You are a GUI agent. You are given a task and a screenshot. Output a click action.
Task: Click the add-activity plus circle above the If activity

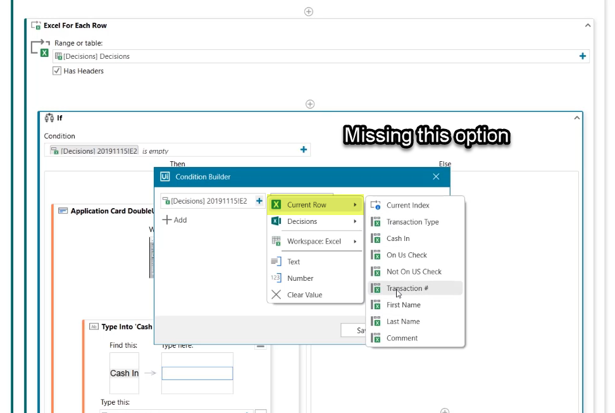pos(310,104)
